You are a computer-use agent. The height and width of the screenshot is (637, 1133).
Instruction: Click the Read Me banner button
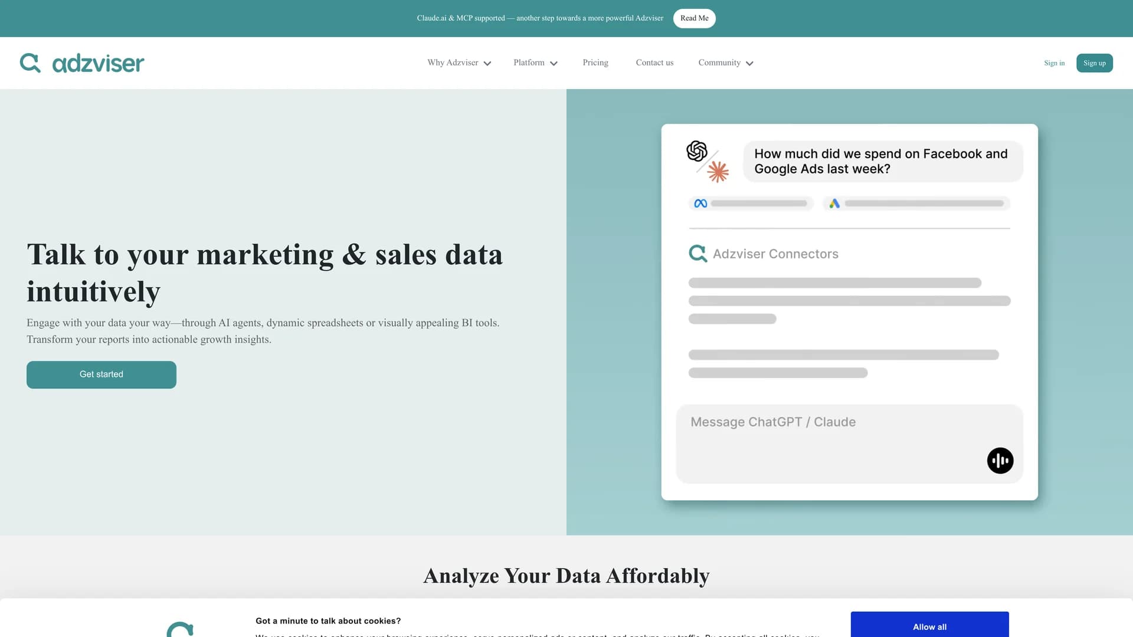point(694,18)
